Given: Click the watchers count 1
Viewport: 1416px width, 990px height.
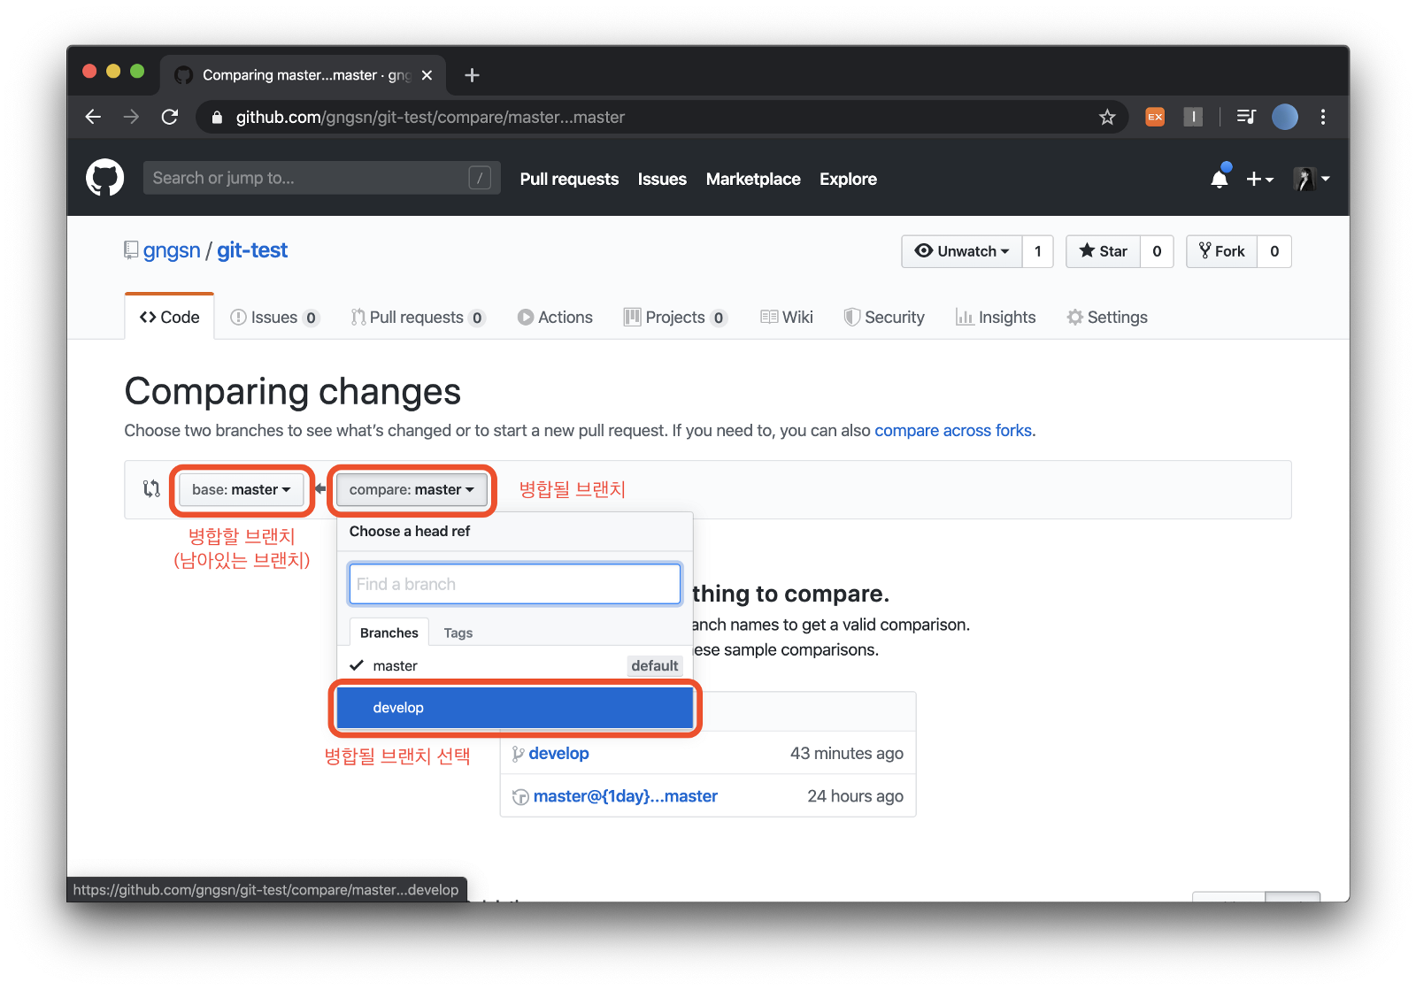Looking at the screenshot, I should click(x=1038, y=251).
